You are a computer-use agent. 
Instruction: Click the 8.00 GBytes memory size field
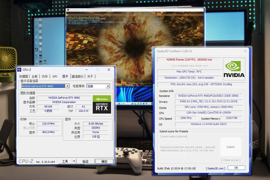(96, 124)
